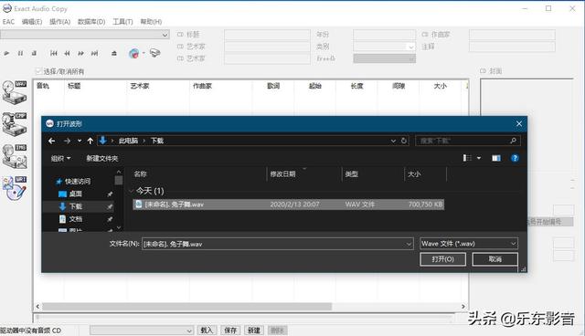Screen dimensions: 585x336
Task: Open the EAC menu
Action: click(x=8, y=22)
